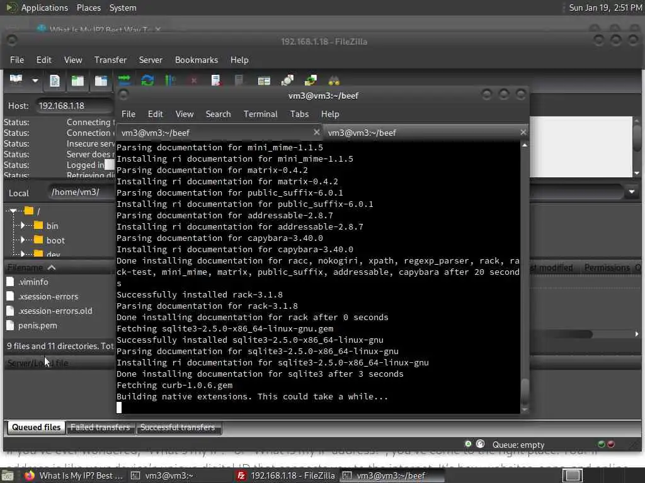The image size is (645, 483).
Task: Open the terminal Edit menu
Action: [155, 114]
